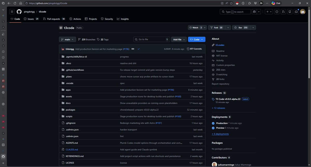Switch to the Projects tab
The height and width of the screenshot is (167, 311).
point(91,19)
